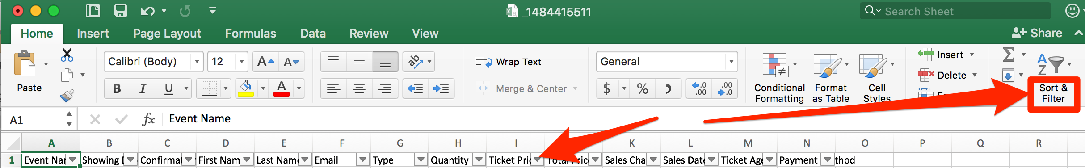Apply percent style format
Screen dimensions: 1085x168
pyautogui.click(x=643, y=88)
